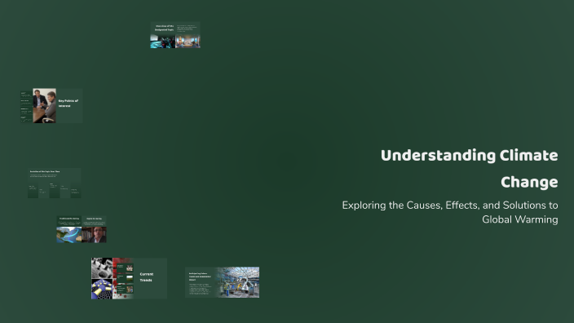Open the slide with the factory robot photo
This screenshot has height=323, width=574.
click(x=223, y=282)
